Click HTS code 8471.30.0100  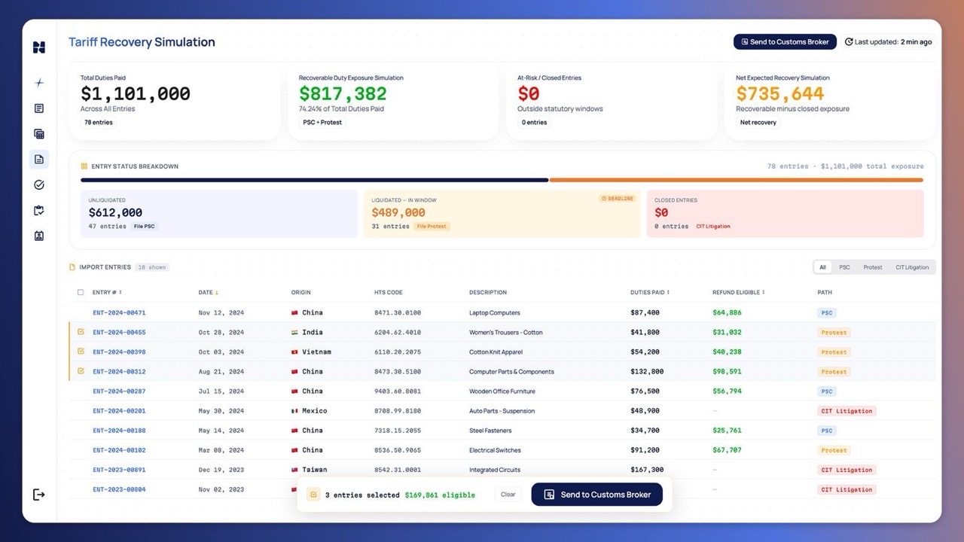click(398, 312)
